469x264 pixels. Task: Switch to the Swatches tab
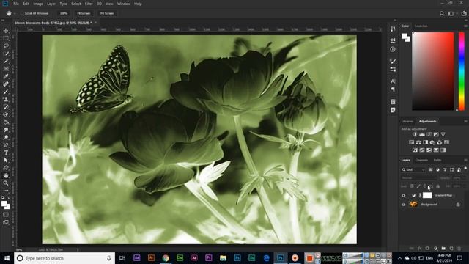[x=421, y=26]
